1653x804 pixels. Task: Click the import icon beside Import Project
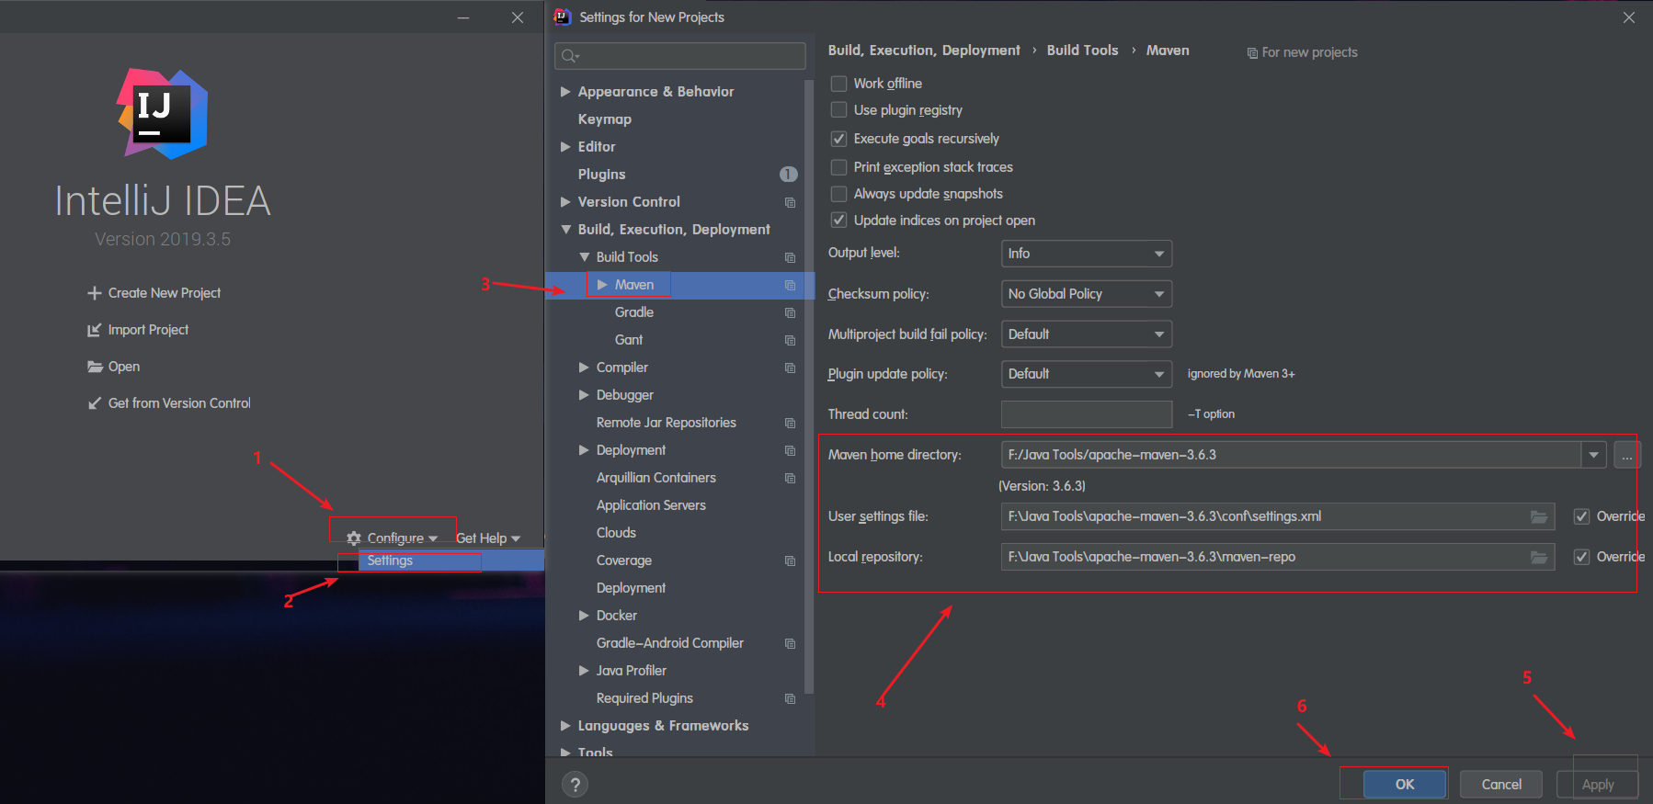[x=94, y=330]
